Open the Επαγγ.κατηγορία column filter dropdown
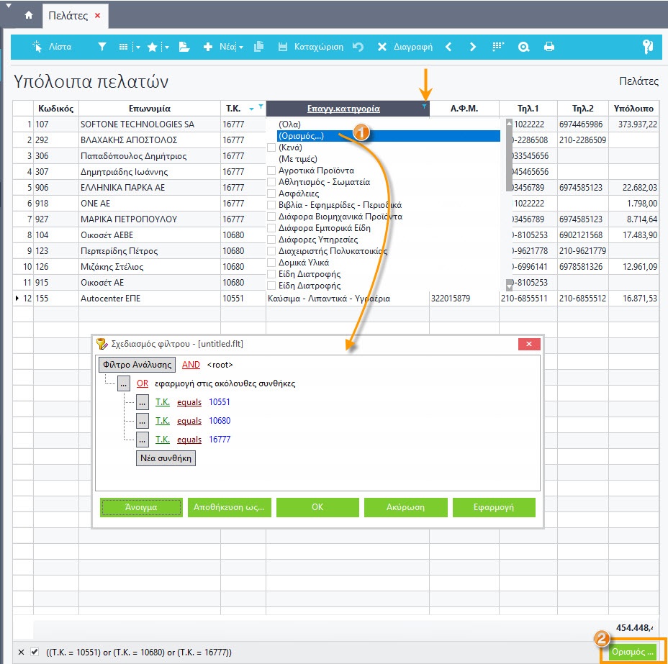 pos(424,106)
